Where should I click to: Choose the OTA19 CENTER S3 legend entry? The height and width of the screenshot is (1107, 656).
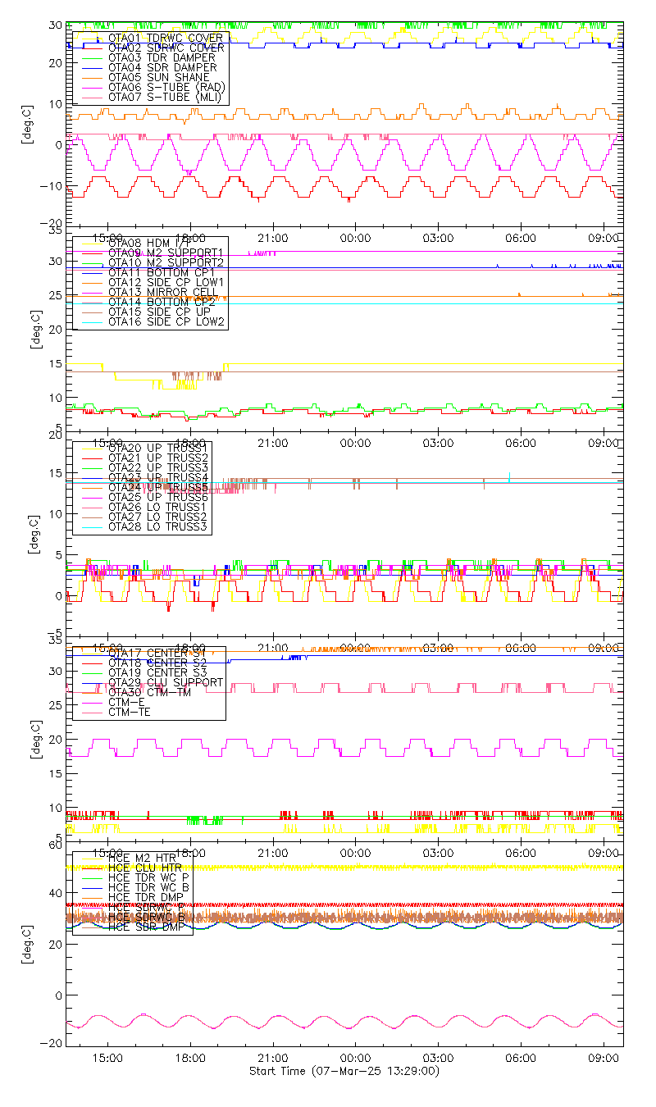click(x=157, y=672)
